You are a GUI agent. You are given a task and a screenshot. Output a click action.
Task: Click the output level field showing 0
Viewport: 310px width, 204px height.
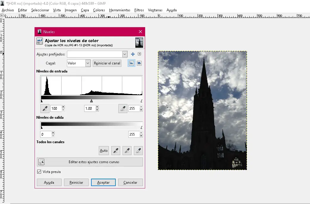(x=46, y=135)
